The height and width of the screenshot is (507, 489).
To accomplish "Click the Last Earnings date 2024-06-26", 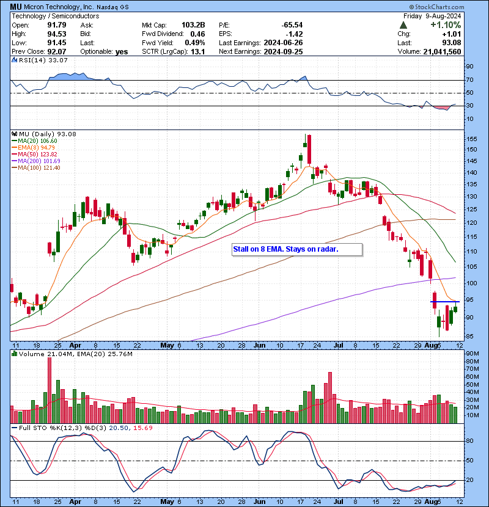I will click(x=283, y=43).
